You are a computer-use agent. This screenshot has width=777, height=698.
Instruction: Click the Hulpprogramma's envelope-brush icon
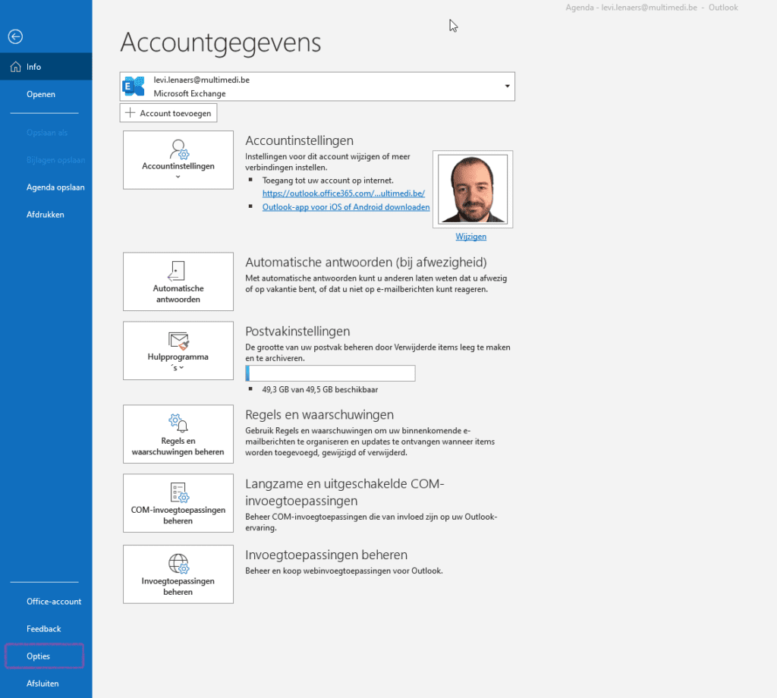tap(178, 341)
